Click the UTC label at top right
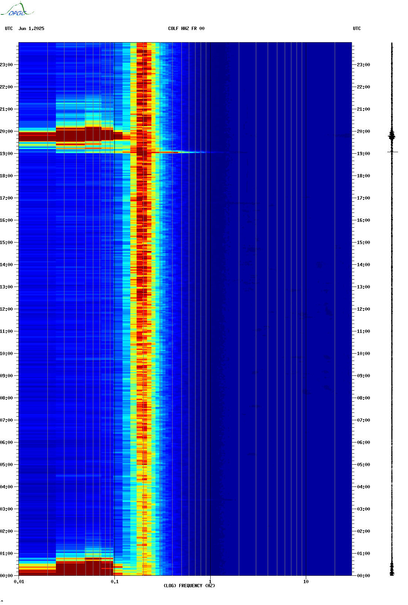The width and height of the screenshot is (408, 605). click(357, 29)
